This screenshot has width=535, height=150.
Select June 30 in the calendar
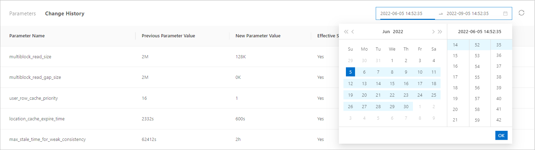[406, 107]
